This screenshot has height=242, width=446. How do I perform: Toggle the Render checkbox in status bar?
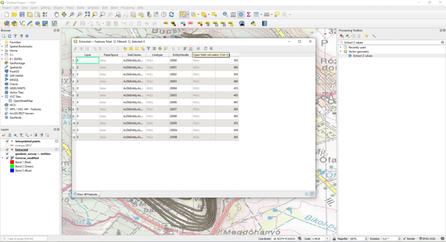(x=405, y=239)
